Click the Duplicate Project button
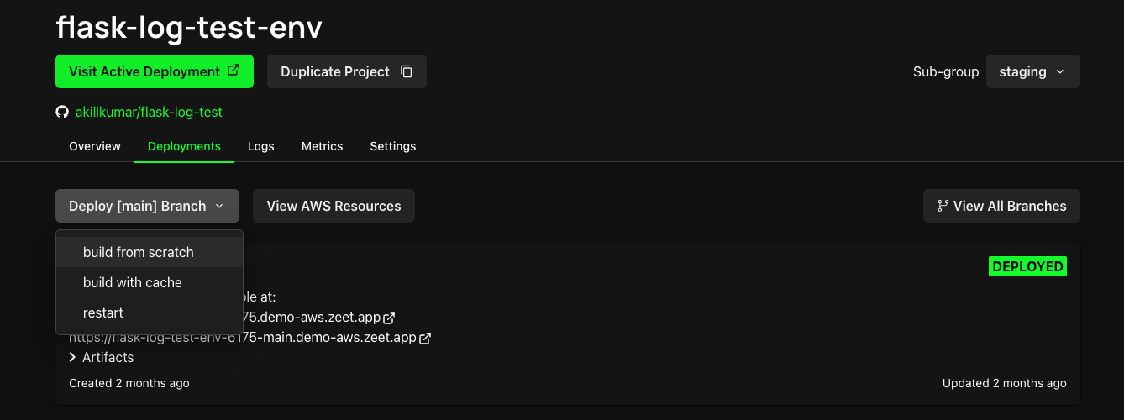 pyautogui.click(x=347, y=71)
